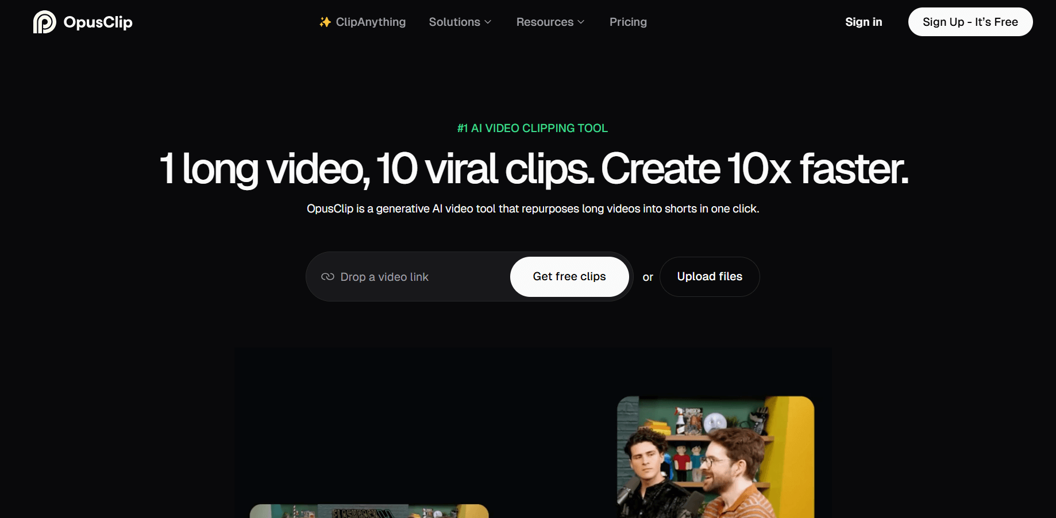Expand the Resources dropdown menu

pyautogui.click(x=550, y=22)
